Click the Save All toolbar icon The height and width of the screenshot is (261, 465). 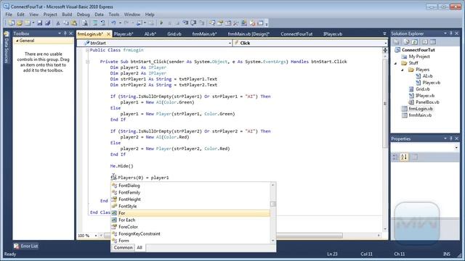tap(47, 22)
